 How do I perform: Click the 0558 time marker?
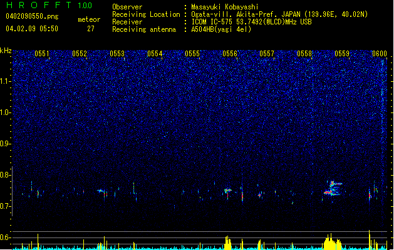click(x=304, y=54)
